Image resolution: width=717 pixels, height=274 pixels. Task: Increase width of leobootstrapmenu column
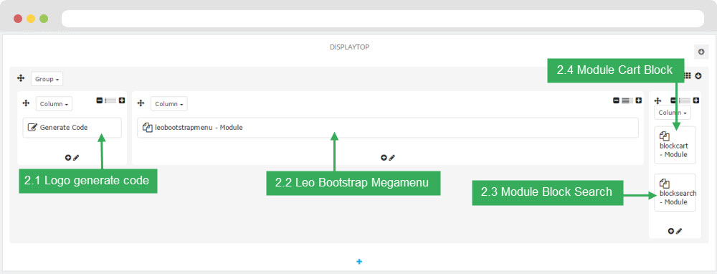click(x=639, y=100)
